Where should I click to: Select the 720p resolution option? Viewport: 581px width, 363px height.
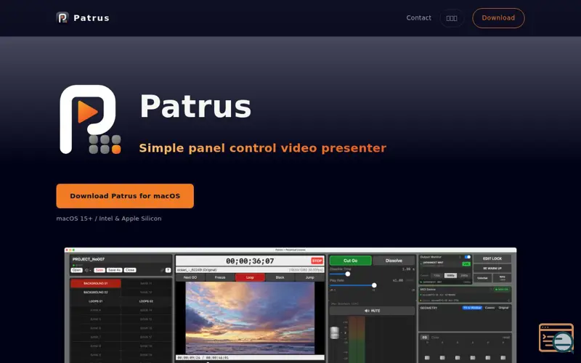pos(437,276)
